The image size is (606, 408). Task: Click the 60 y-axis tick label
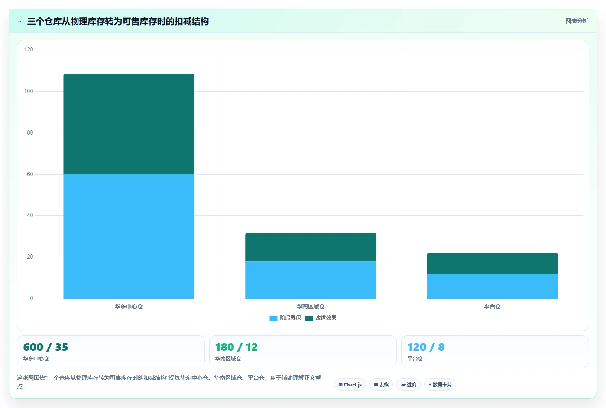[30, 174]
